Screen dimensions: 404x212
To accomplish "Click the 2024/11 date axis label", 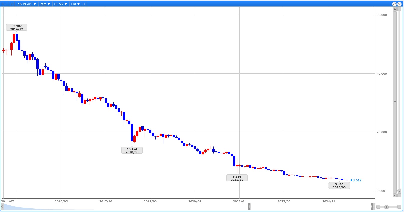I will (329, 201).
